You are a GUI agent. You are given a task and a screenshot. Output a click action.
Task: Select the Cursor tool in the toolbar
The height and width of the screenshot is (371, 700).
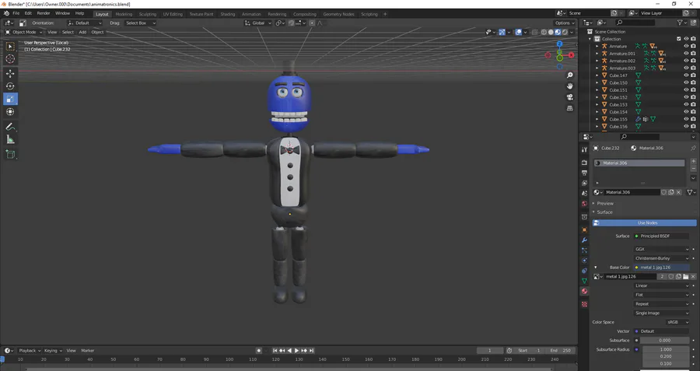click(10, 59)
